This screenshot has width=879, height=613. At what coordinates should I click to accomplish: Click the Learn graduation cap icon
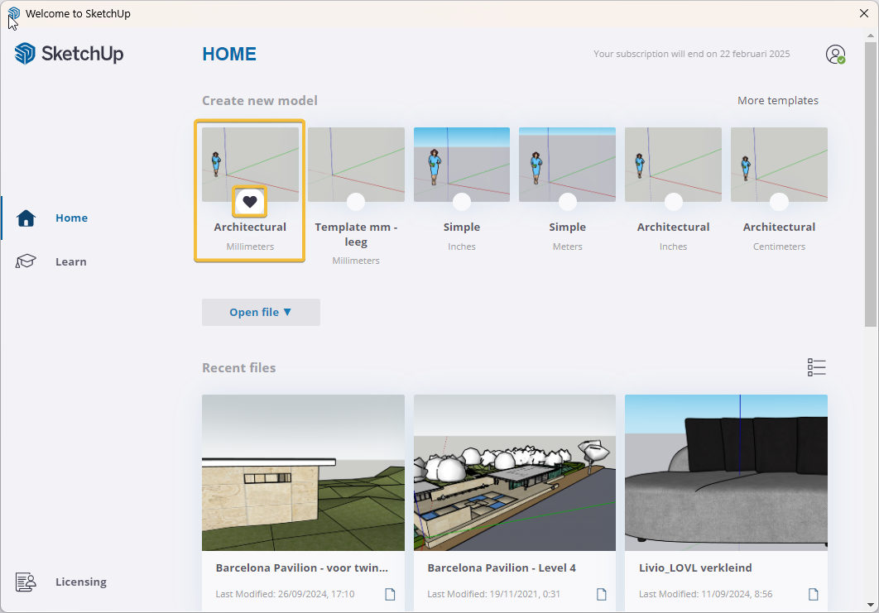26,261
